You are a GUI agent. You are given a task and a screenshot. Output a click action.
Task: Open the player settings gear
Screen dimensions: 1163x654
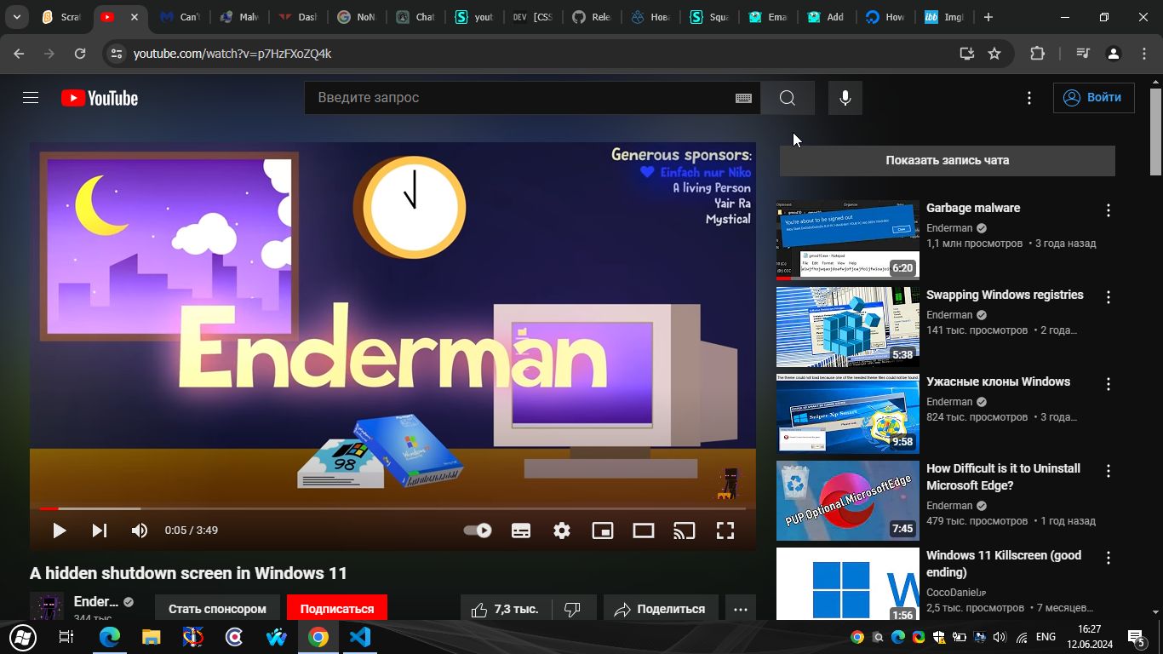(562, 531)
